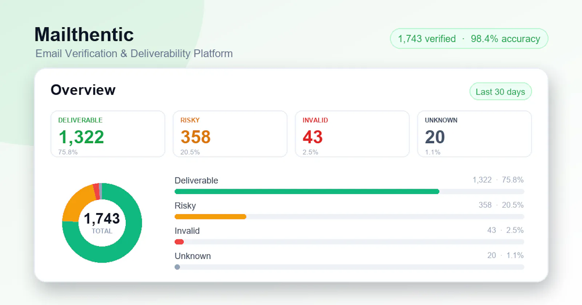Open the Unknown 20 stat card

[x=474, y=134]
